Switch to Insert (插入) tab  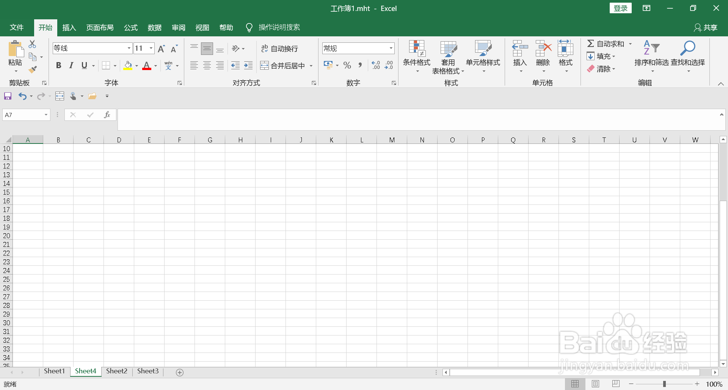pos(69,28)
